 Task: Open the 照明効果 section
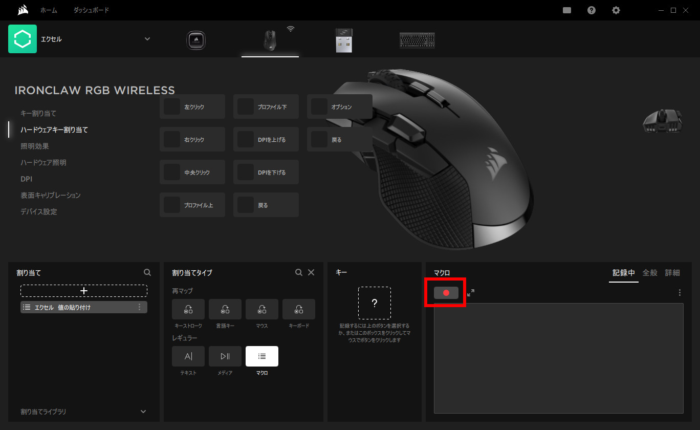pos(35,146)
